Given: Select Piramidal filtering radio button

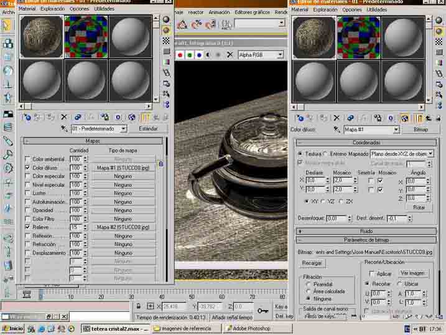Looking at the screenshot, I should 308,284.
